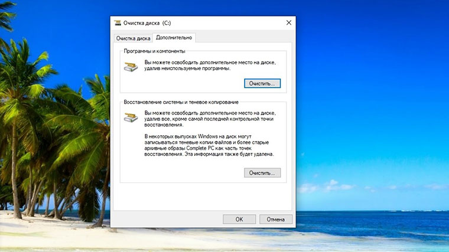Click Очистить in Восстановление системы section

coord(262,173)
